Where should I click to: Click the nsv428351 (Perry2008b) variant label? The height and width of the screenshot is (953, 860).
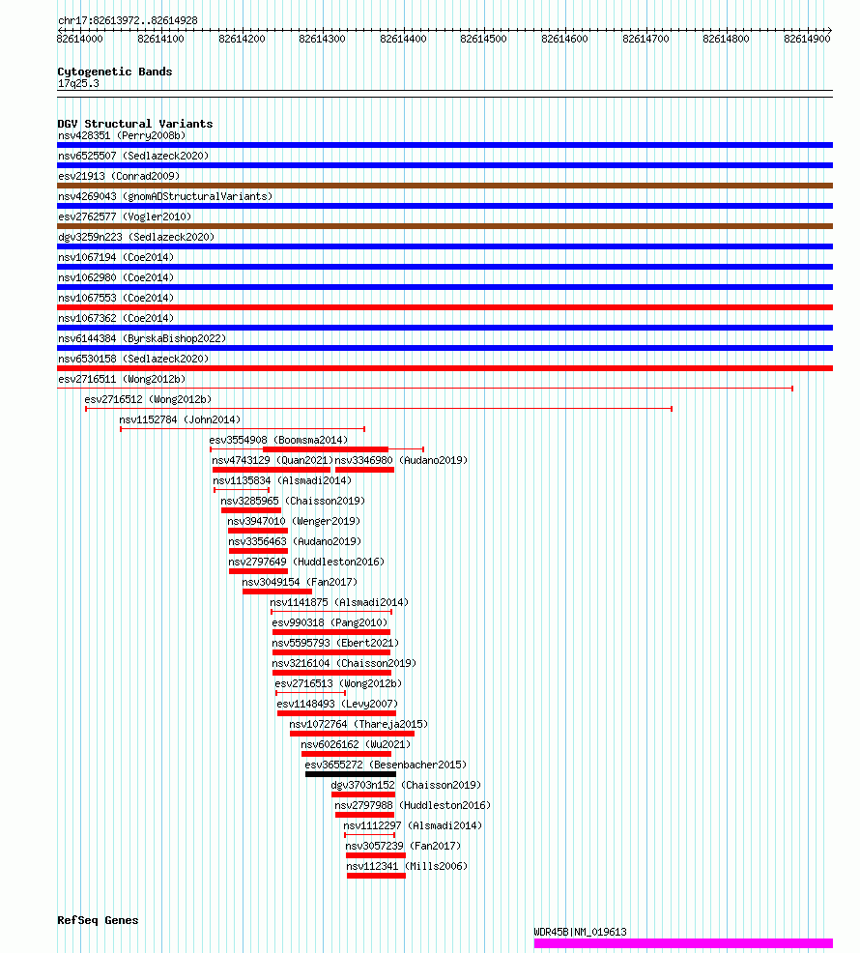pos(122,135)
